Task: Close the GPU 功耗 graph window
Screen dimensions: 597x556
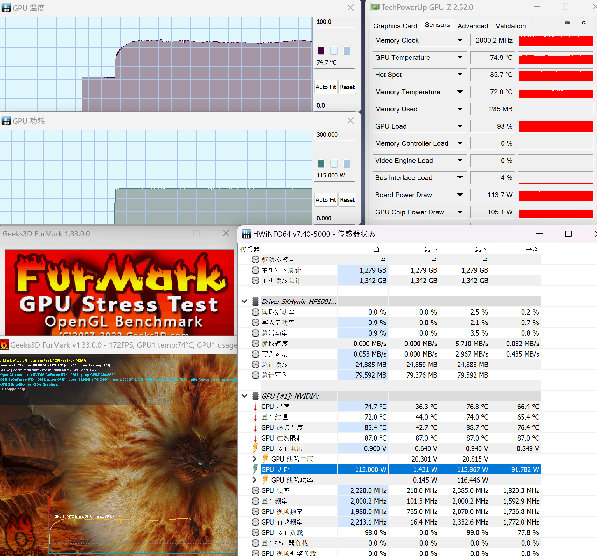Action: click(x=351, y=121)
